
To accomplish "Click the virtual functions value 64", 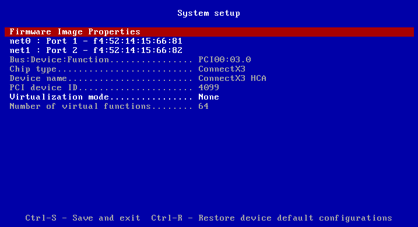I will pos(203,106).
